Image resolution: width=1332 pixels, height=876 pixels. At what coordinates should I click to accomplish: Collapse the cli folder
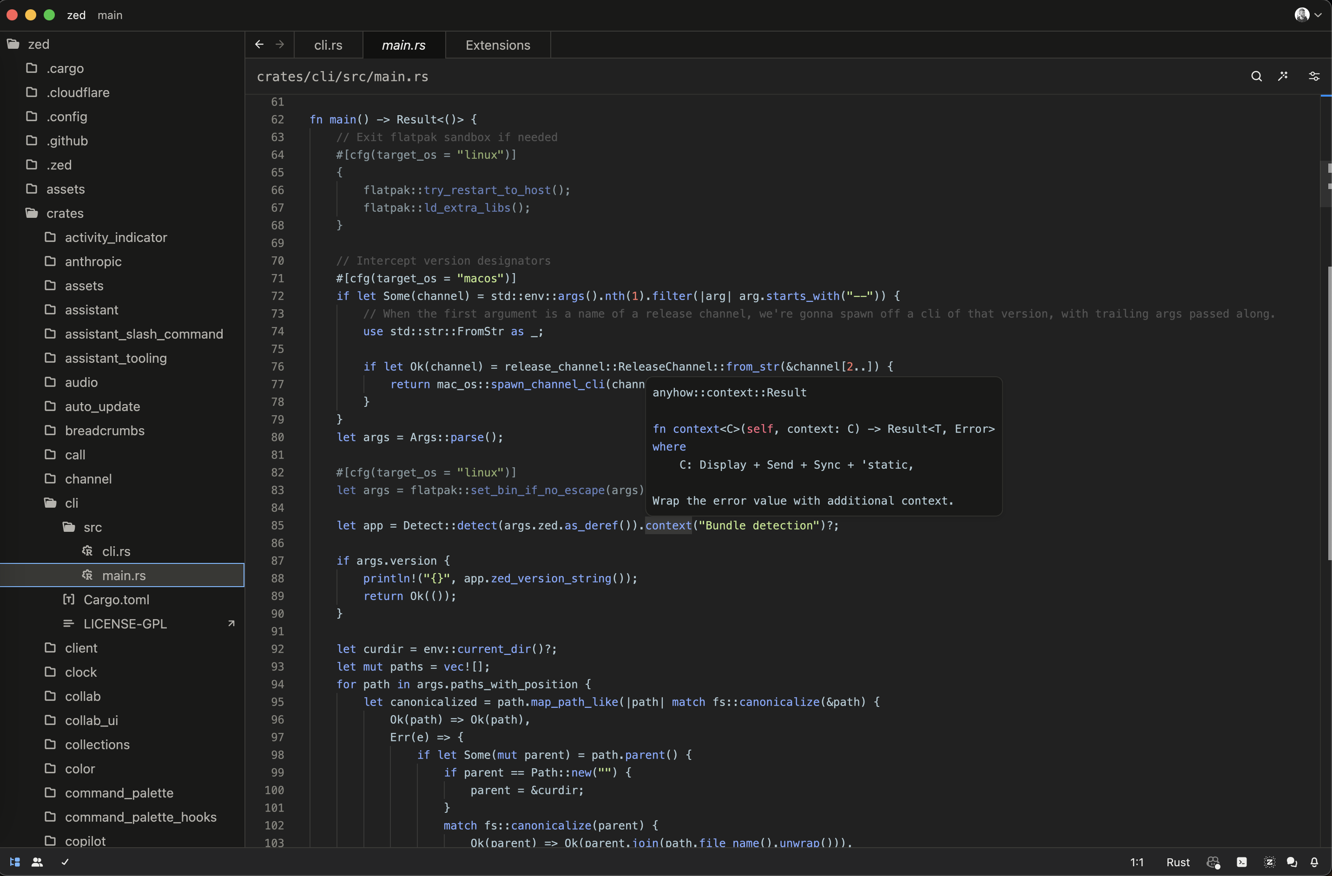tap(122, 503)
